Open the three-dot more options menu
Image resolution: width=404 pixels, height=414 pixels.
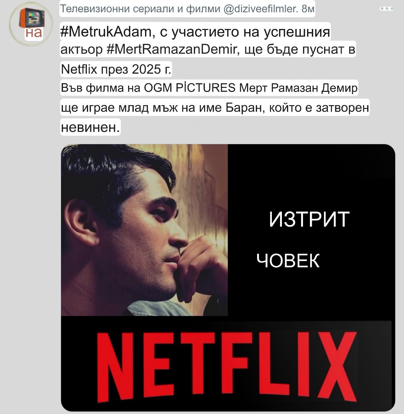(x=387, y=9)
